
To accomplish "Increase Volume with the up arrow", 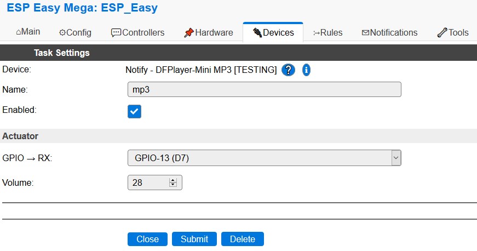I will click(x=173, y=180).
